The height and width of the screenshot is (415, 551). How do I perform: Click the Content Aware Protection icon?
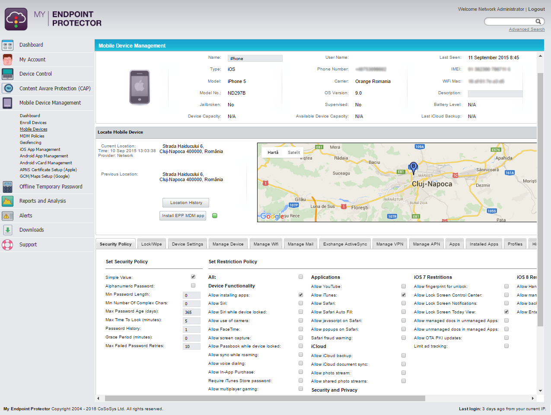[8, 89]
